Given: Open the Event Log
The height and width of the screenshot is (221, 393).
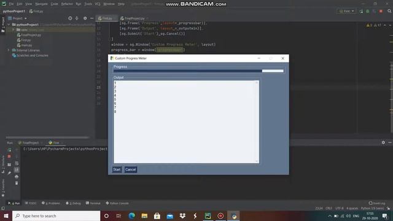Looking at the screenshot, I should click(x=377, y=203).
